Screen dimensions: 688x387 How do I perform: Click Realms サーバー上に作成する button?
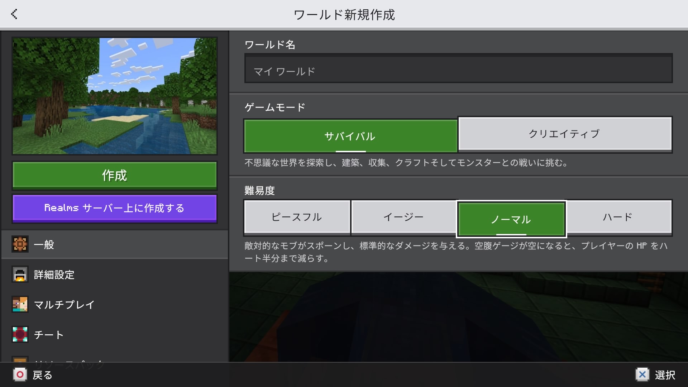(x=115, y=208)
